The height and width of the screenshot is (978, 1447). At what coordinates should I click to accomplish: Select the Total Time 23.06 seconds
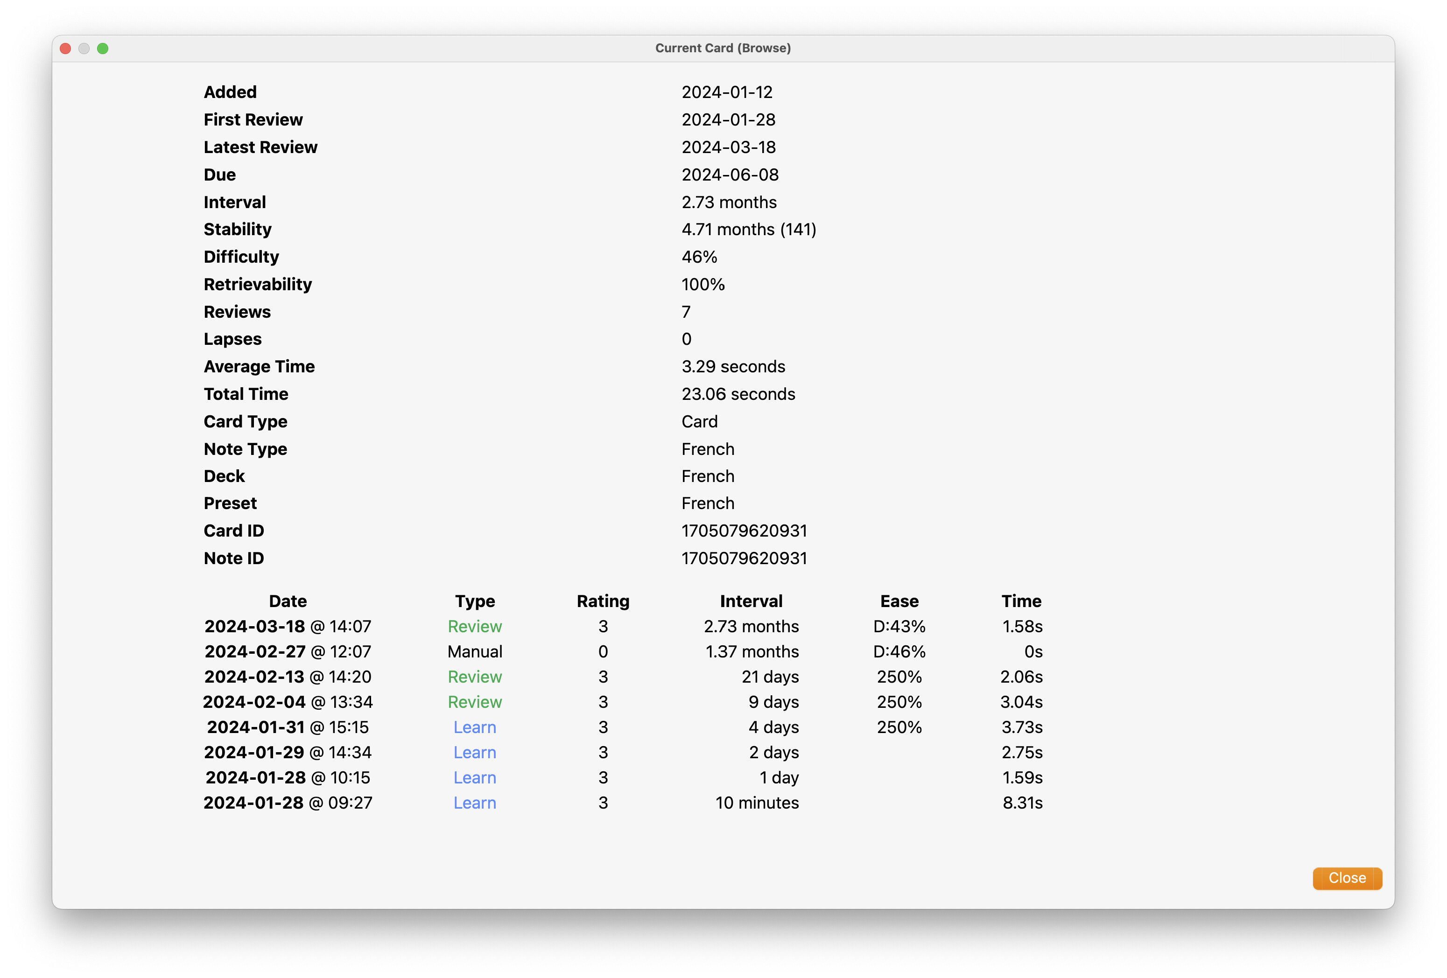[x=738, y=393]
